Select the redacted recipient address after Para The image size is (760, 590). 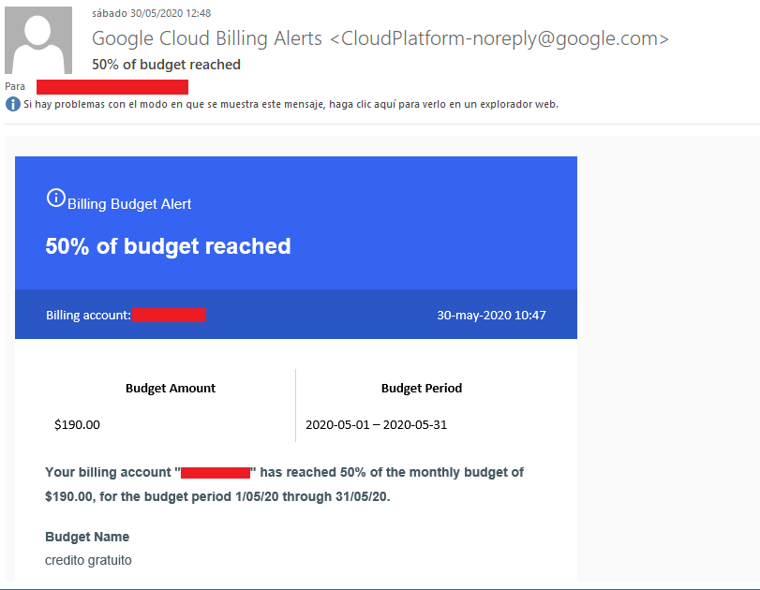112,87
